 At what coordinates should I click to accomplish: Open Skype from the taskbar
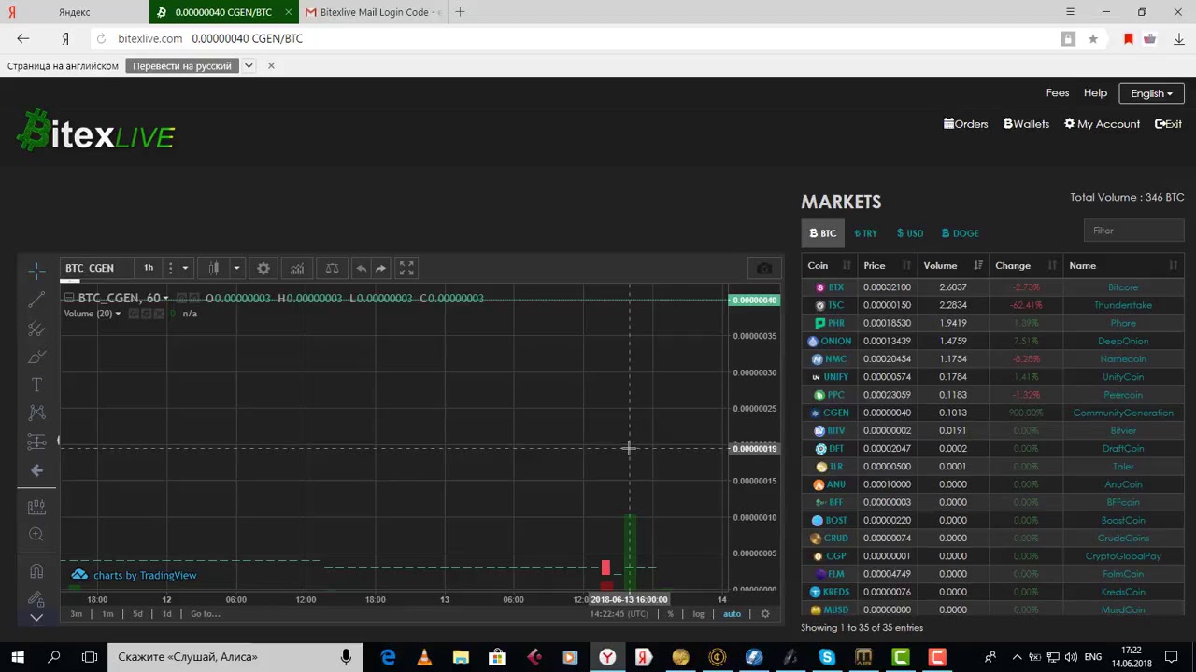827,657
